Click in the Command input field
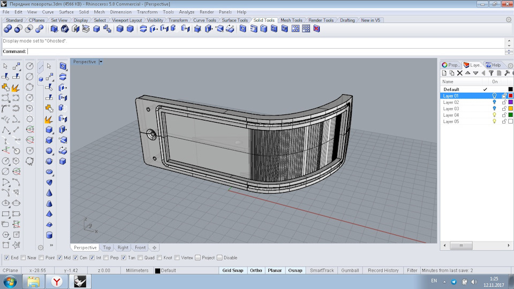The height and width of the screenshot is (289, 514). point(266,51)
